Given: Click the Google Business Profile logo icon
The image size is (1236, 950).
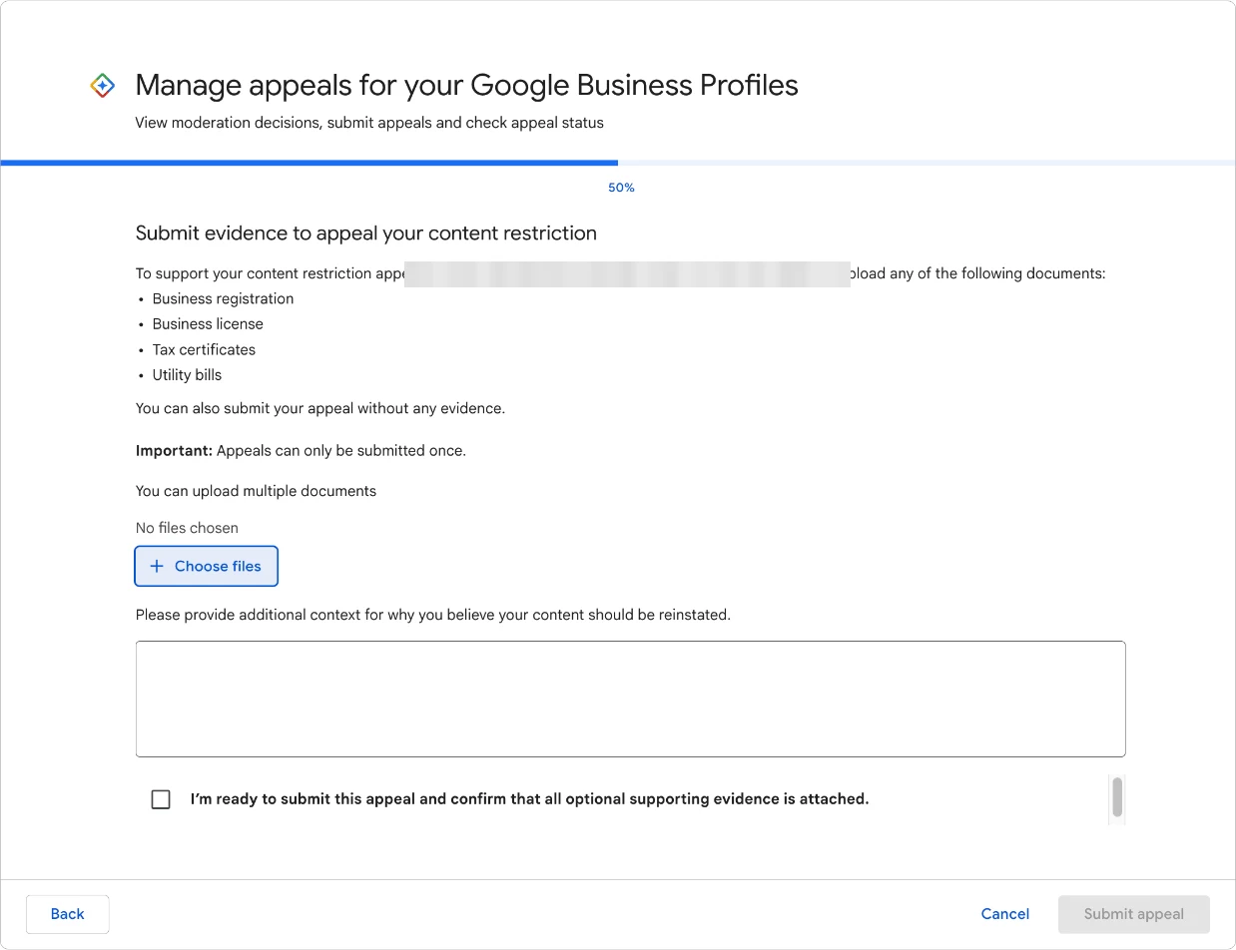Looking at the screenshot, I should 102,86.
